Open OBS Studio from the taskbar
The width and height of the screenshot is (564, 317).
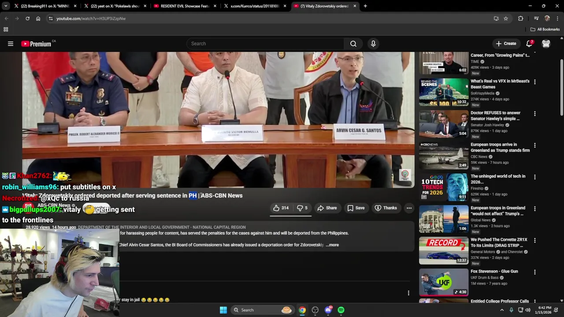point(315,310)
